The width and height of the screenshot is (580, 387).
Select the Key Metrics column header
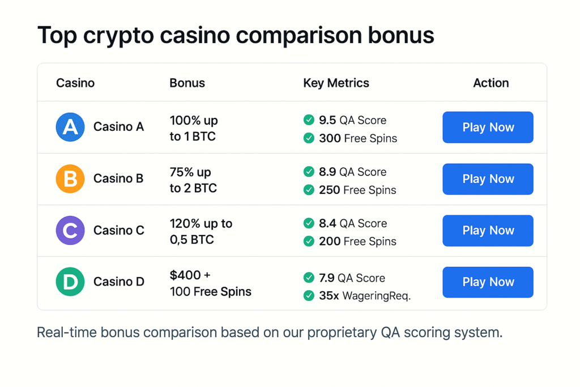point(336,83)
